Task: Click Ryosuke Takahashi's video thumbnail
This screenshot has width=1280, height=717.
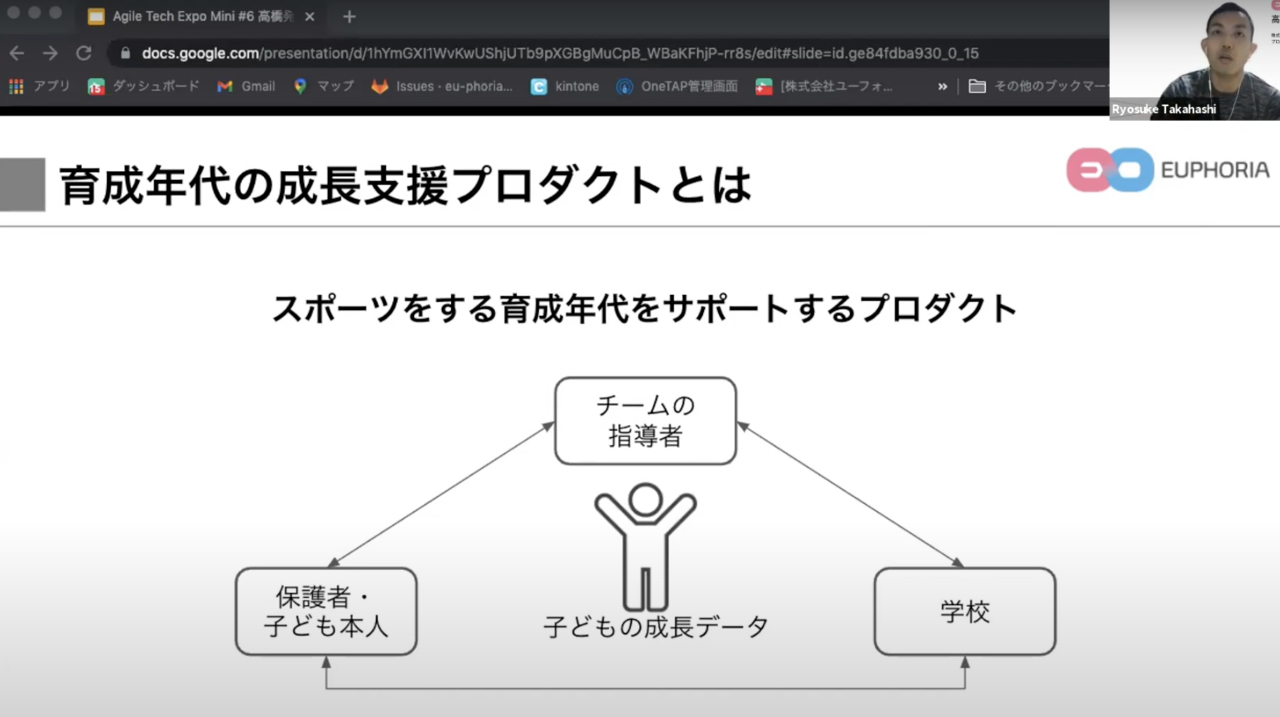Action: (x=1194, y=60)
